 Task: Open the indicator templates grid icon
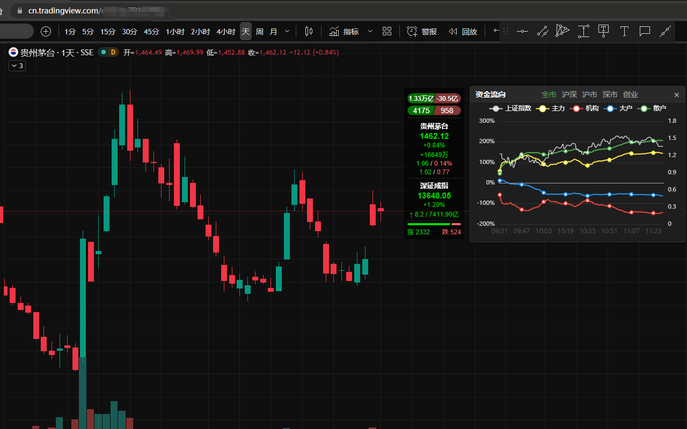click(x=387, y=32)
